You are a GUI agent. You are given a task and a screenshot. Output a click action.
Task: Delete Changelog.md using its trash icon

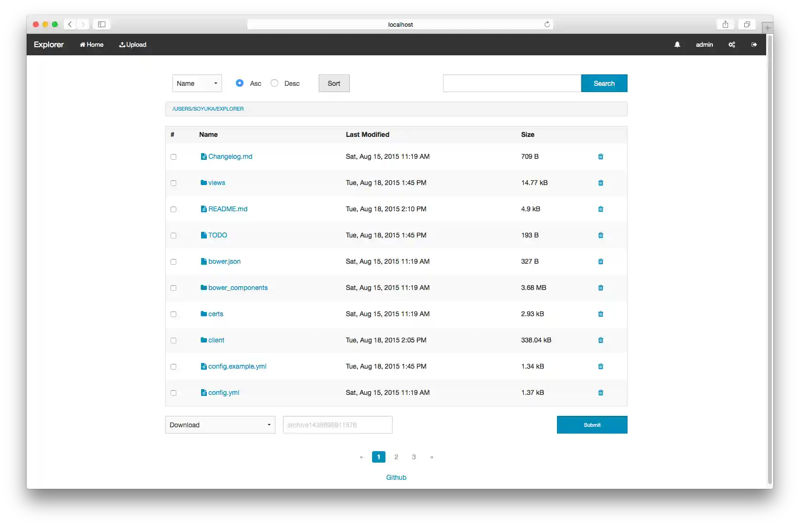pos(600,156)
